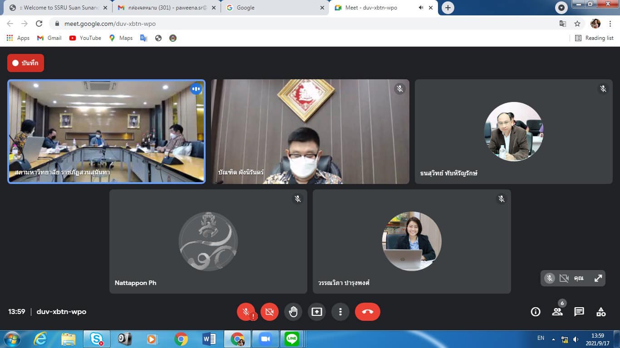Click the raise hand icon
620x348 pixels.
(293, 312)
